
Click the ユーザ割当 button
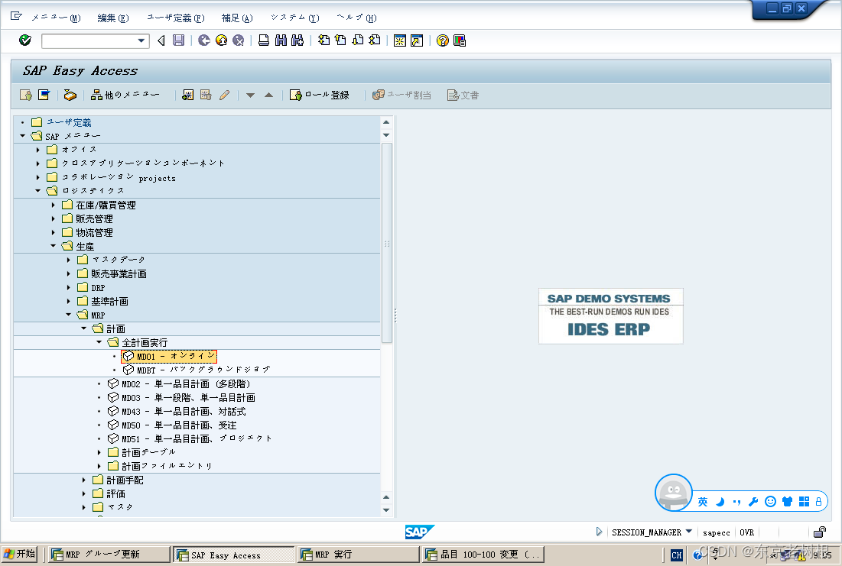pyautogui.click(x=401, y=95)
